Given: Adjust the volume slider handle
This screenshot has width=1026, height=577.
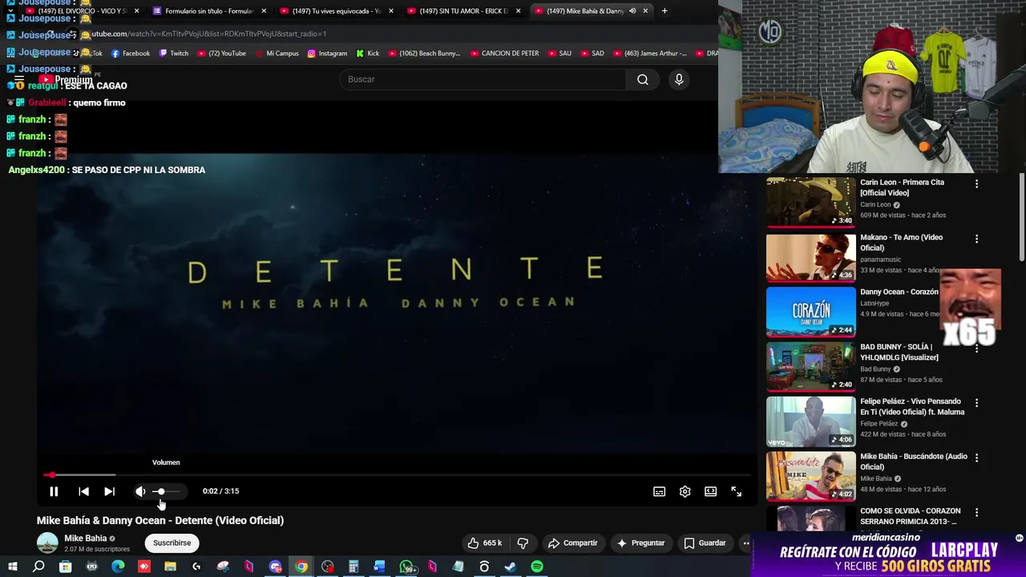Looking at the screenshot, I should click(x=160, y=491).
